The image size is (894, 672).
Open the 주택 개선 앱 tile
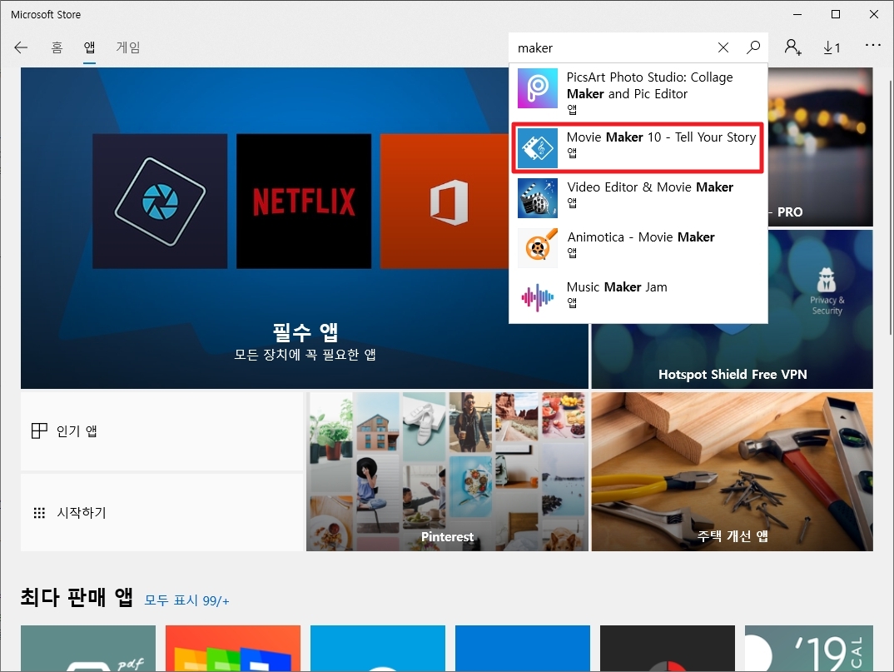click(x=732, y=471)
